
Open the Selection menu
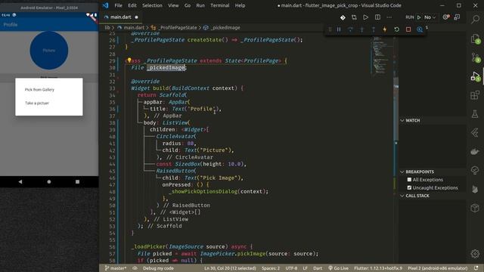point(152,5)
